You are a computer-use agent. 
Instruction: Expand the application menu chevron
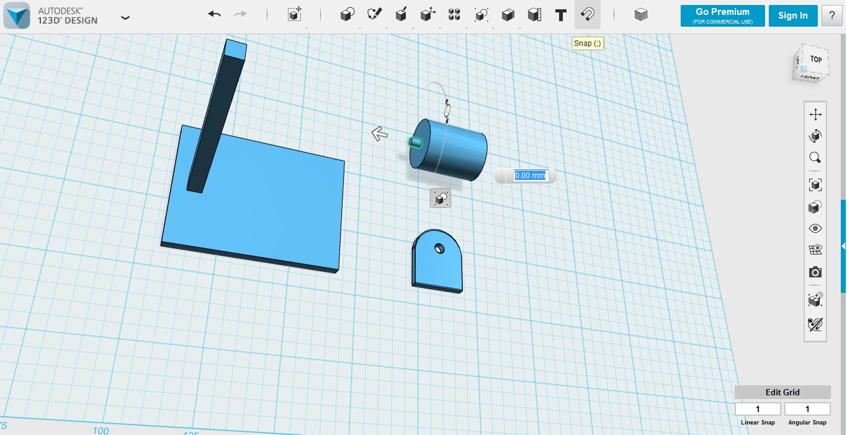click(x=125, y=17)
